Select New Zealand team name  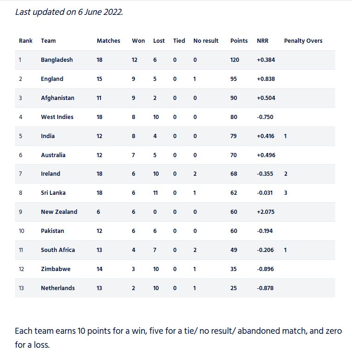point(59,212)
